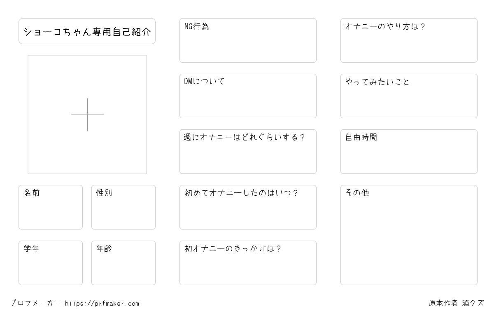Click the プロフメーカー footer label
This screenshot has width=494, height=309.
point(35,303)
